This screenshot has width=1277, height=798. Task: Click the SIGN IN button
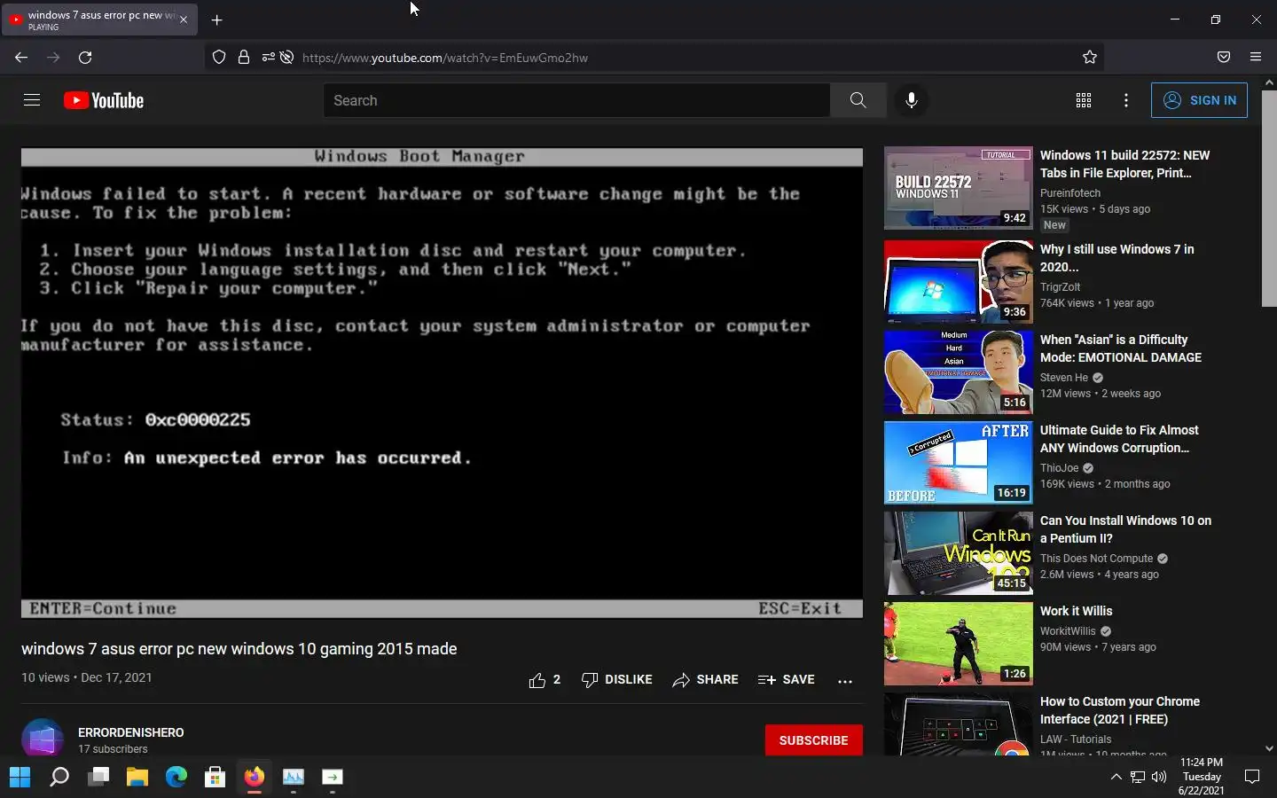point(1199,100)
